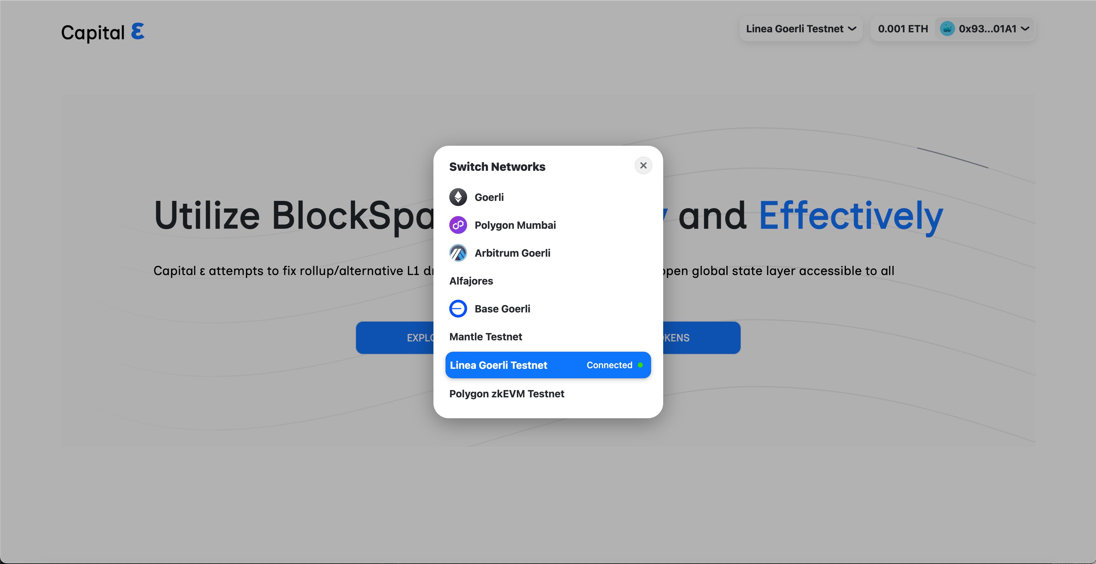The height and width of the screenshot is (564, 1096).
Task: Click the blue epsilon logo icon
Action: 138,31
